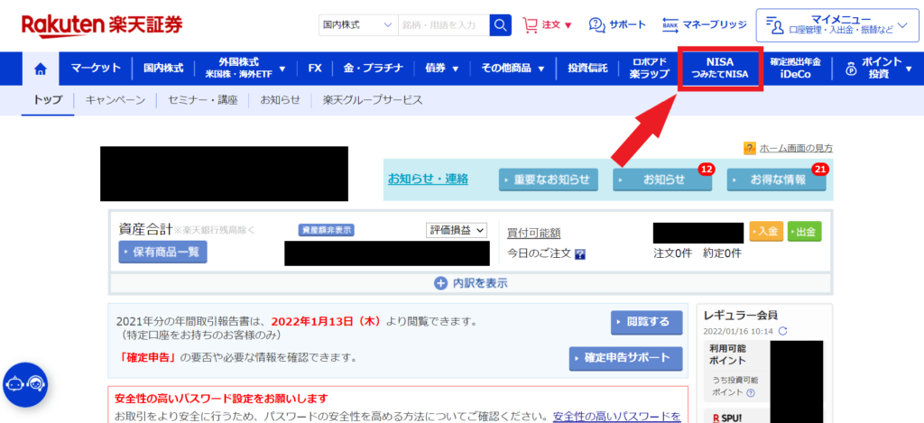Click the 閲覧する button
The width and height of the screenshot is (924, 423).
(646, 322)
